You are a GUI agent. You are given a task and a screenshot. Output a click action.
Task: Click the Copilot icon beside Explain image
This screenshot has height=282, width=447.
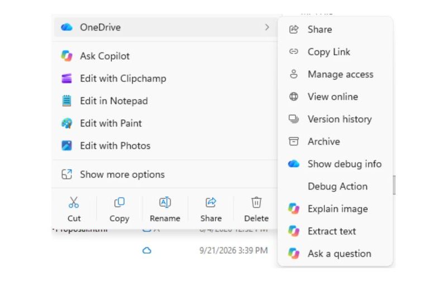(294, 208)
